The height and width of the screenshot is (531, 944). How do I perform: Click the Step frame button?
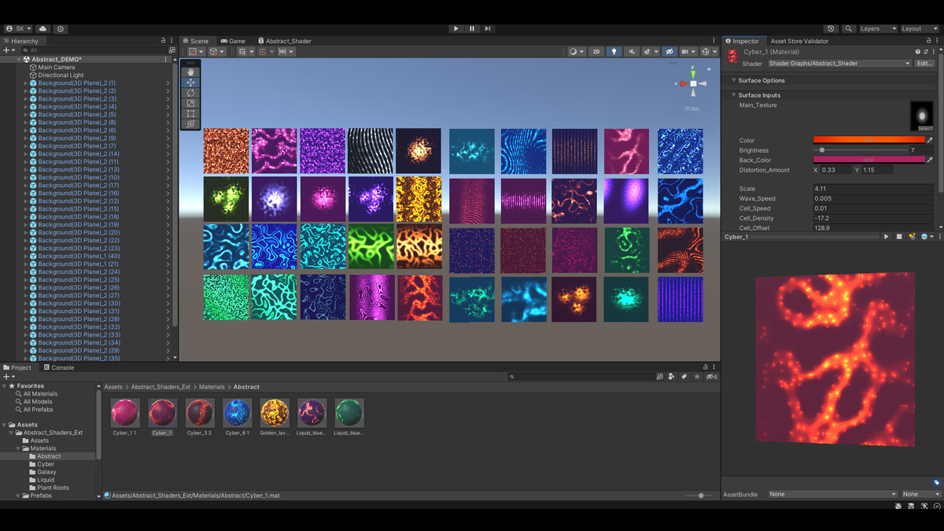(488, 28)
